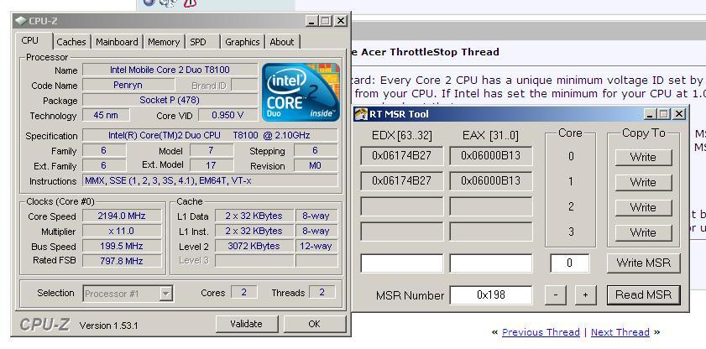Screen dimensions: 706x349
Task: Click the CPU-Z title bar app icon
Action: click(x=20, y=21)
